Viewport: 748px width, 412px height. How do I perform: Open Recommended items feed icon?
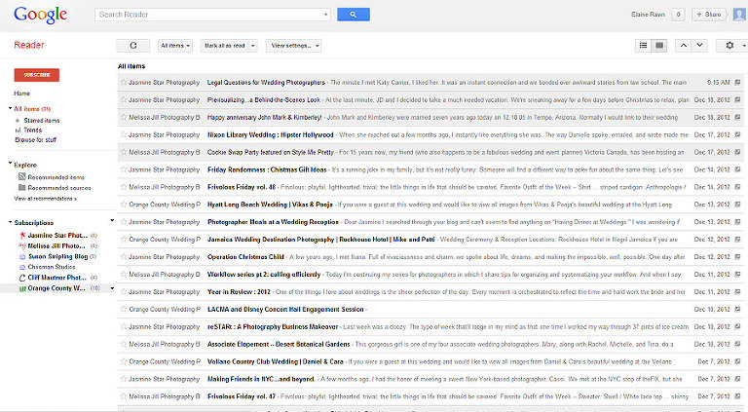(21, 177)
